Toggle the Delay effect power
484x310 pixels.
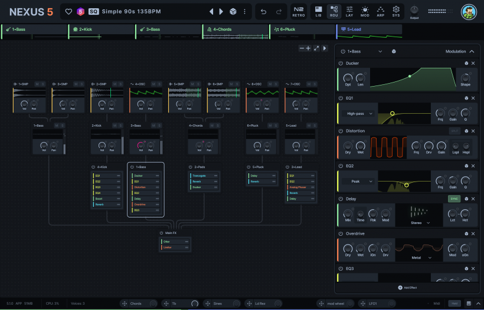click(x=341, y=199)
